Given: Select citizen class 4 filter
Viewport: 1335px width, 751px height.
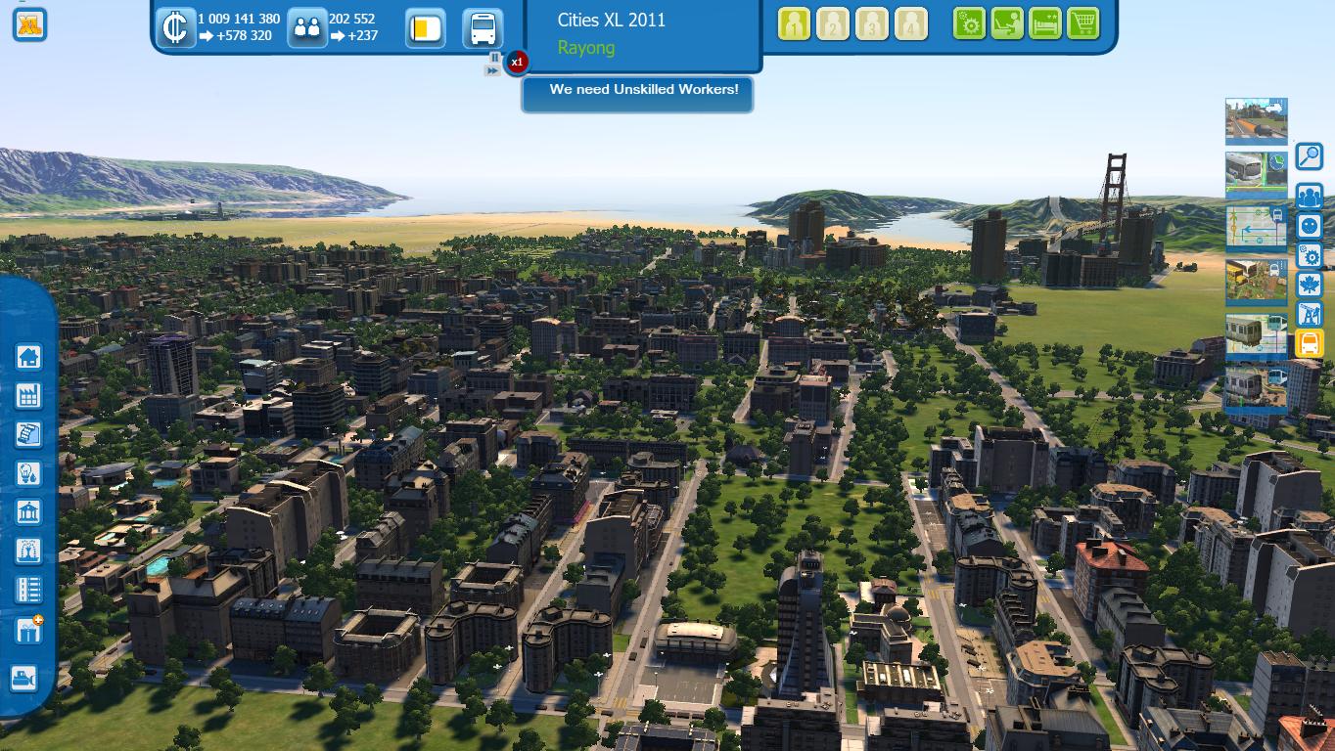Looking at the screenshot, I should (910, 23).
